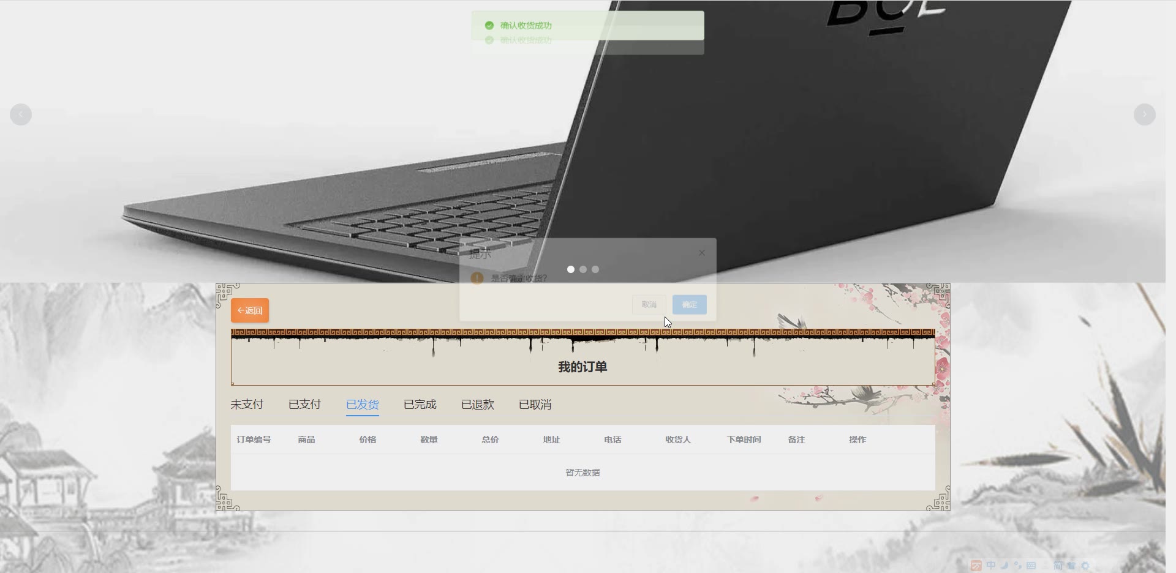Click the 订单编号 column header

(254, 440)
